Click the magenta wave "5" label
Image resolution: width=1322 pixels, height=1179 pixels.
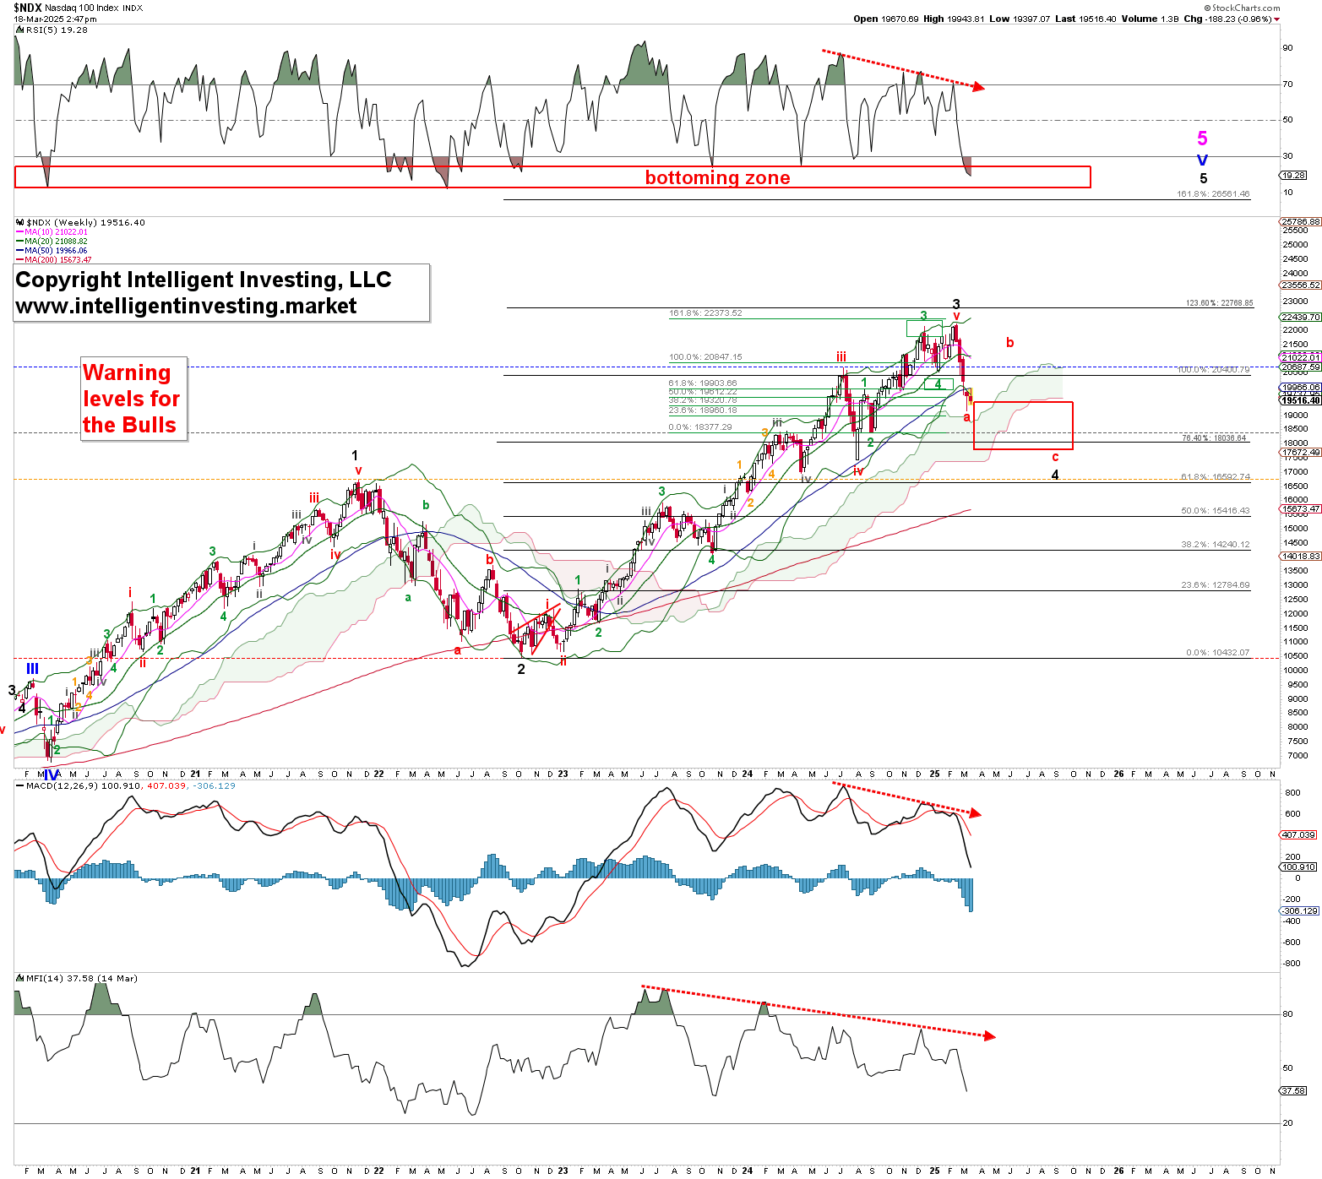pyautogui.click(x=1202, y=139)
